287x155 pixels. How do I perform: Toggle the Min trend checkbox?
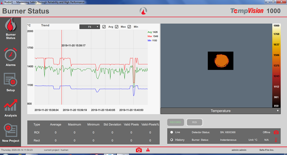pos(129,27)
